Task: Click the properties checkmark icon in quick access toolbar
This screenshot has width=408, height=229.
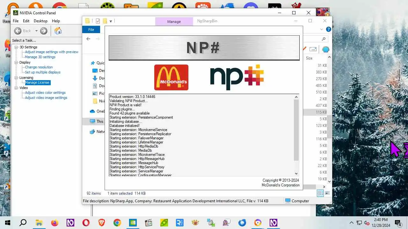Action: 98,21
